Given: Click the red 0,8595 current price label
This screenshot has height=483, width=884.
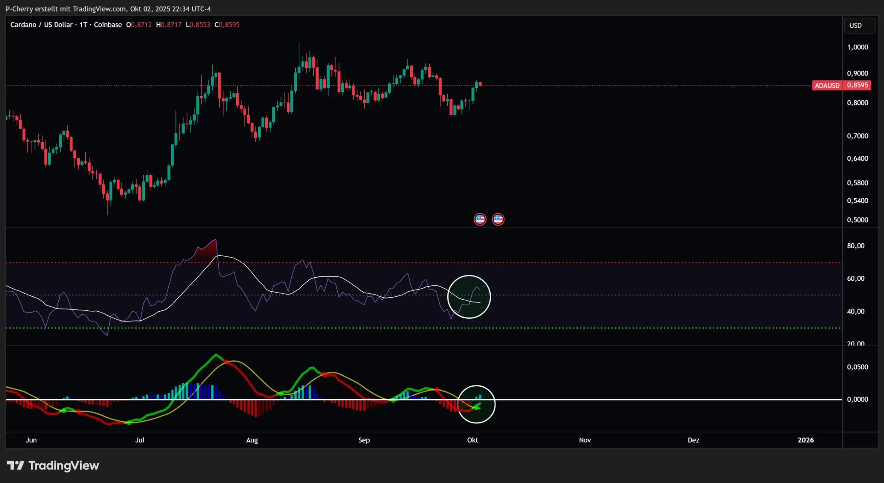Looking at the screenshot, I should [x=857, y=85].
